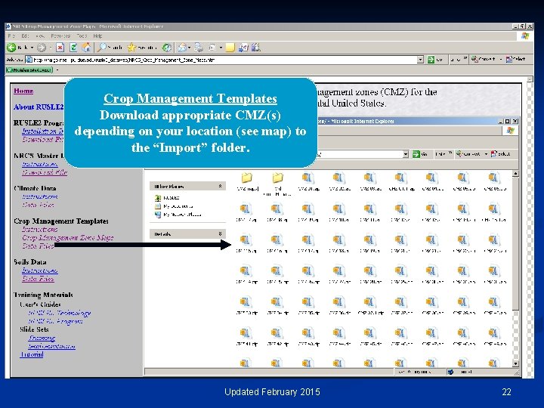Click file list scrollbar down arrow
This screenshot has height=408, width=544.
(x=515, y=363)
